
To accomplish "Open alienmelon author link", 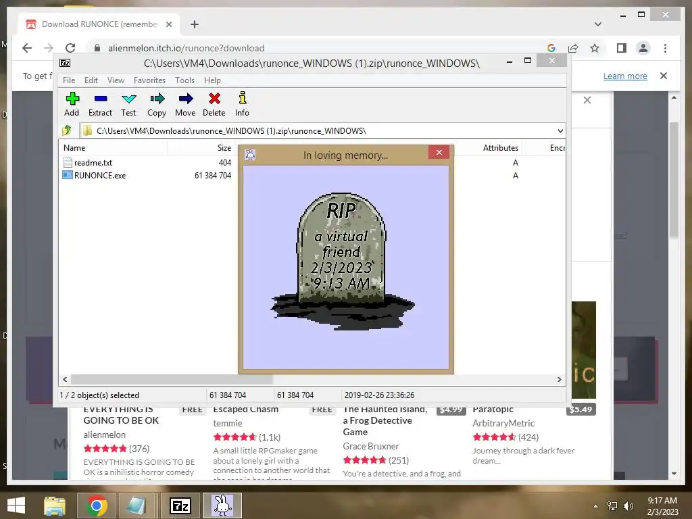I will coord(105,435).
